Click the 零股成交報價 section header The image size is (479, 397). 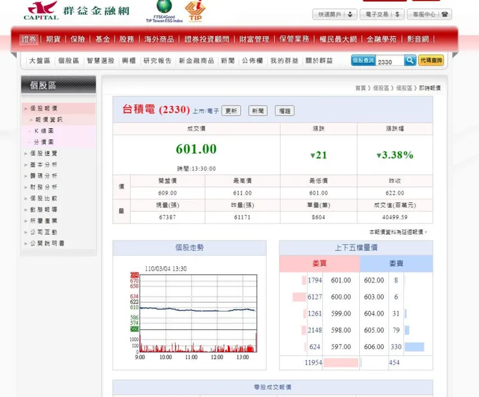tap(273, 387)
